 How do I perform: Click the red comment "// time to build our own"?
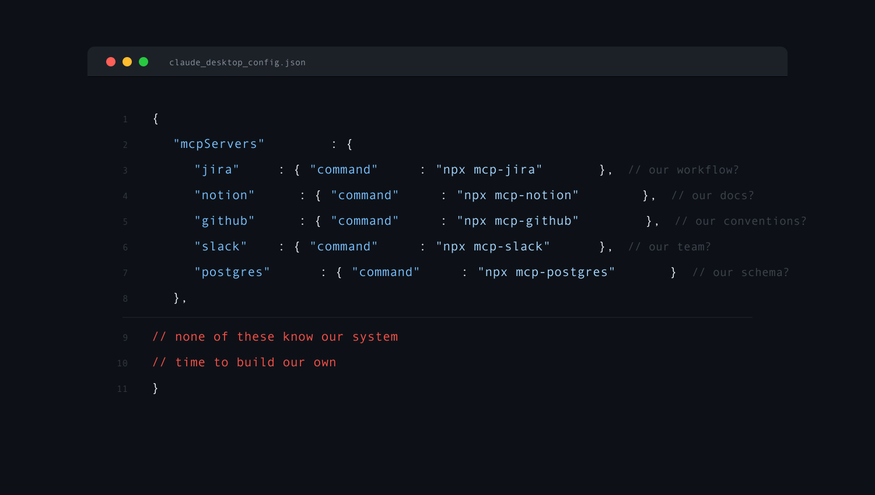tap(244, 363)
